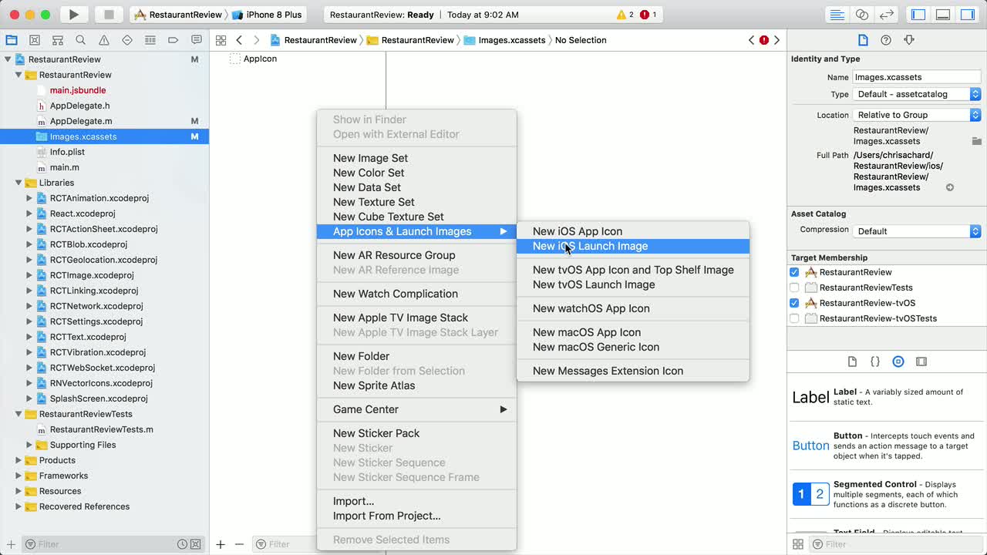Image resolution: width=987 pixels, height=555 pixels.
Task: Click the object library Filter field
Action: 898,544
